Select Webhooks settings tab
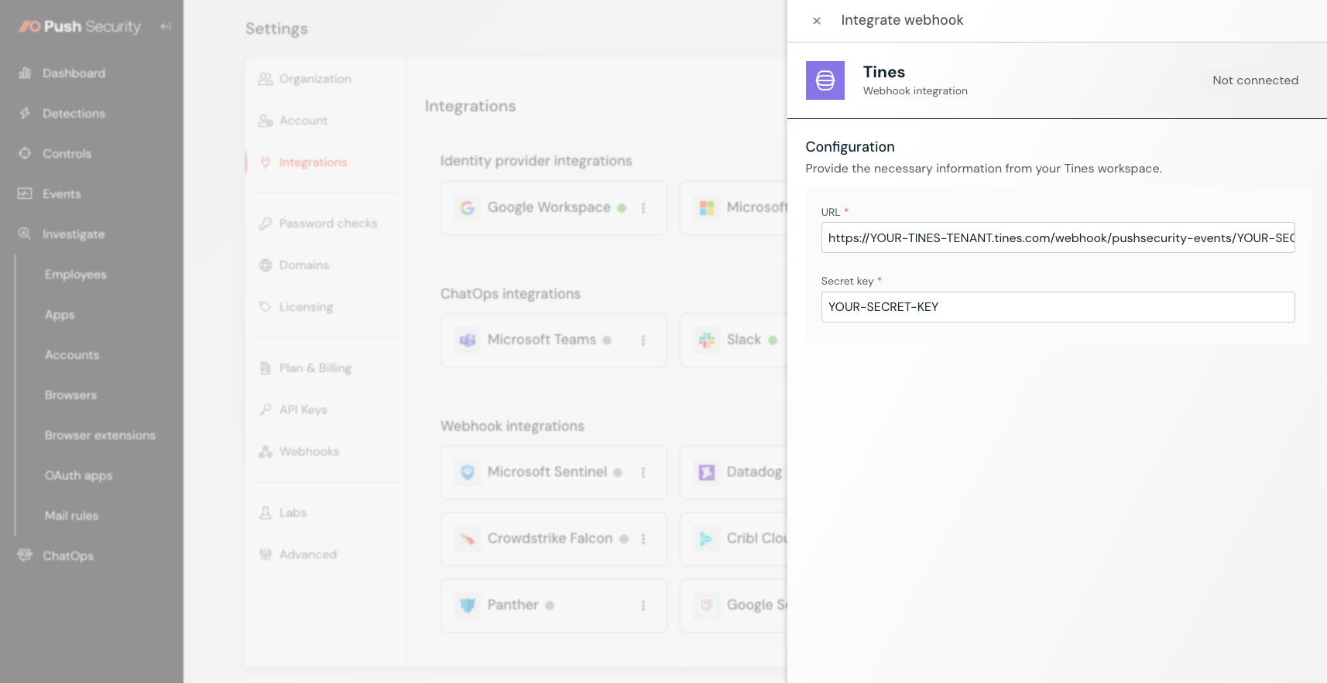This screenshot has width=1327, height=683. coord(309,452)
